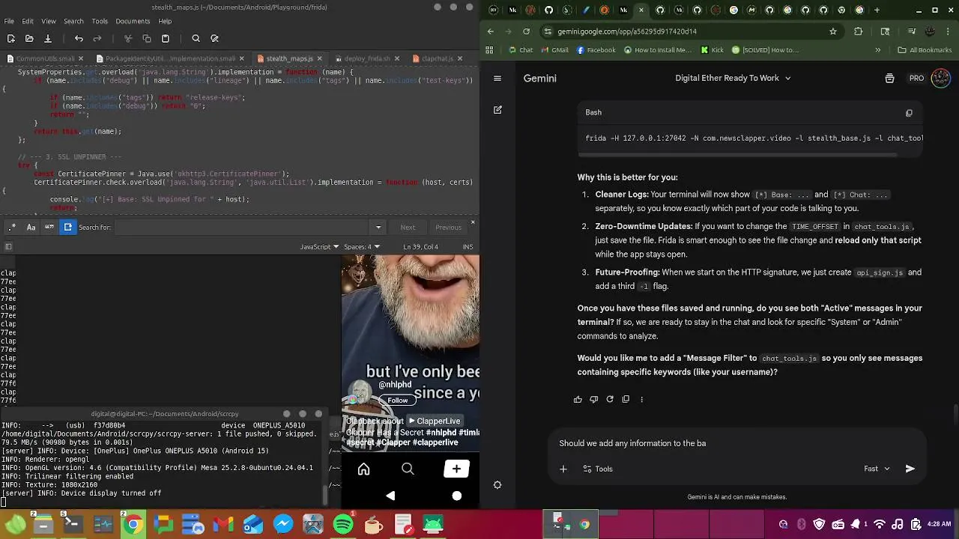The width and height of the screenshot is (959, 539).
Task: Tap the Android back button on phone mirror
Action: tap(390, 496)
